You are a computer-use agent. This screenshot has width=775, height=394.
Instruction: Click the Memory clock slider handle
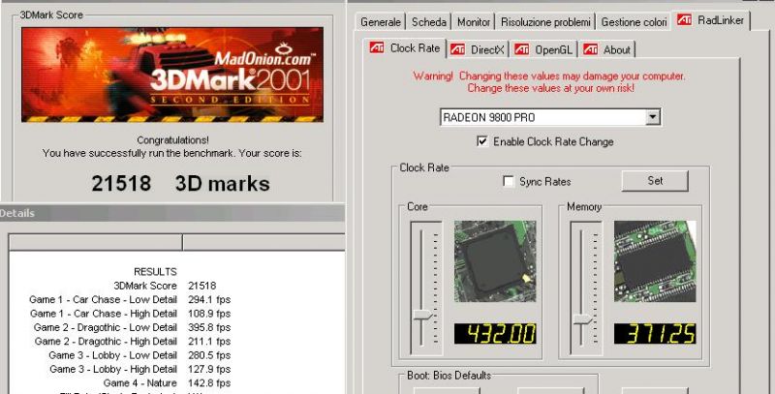(582, 319)
